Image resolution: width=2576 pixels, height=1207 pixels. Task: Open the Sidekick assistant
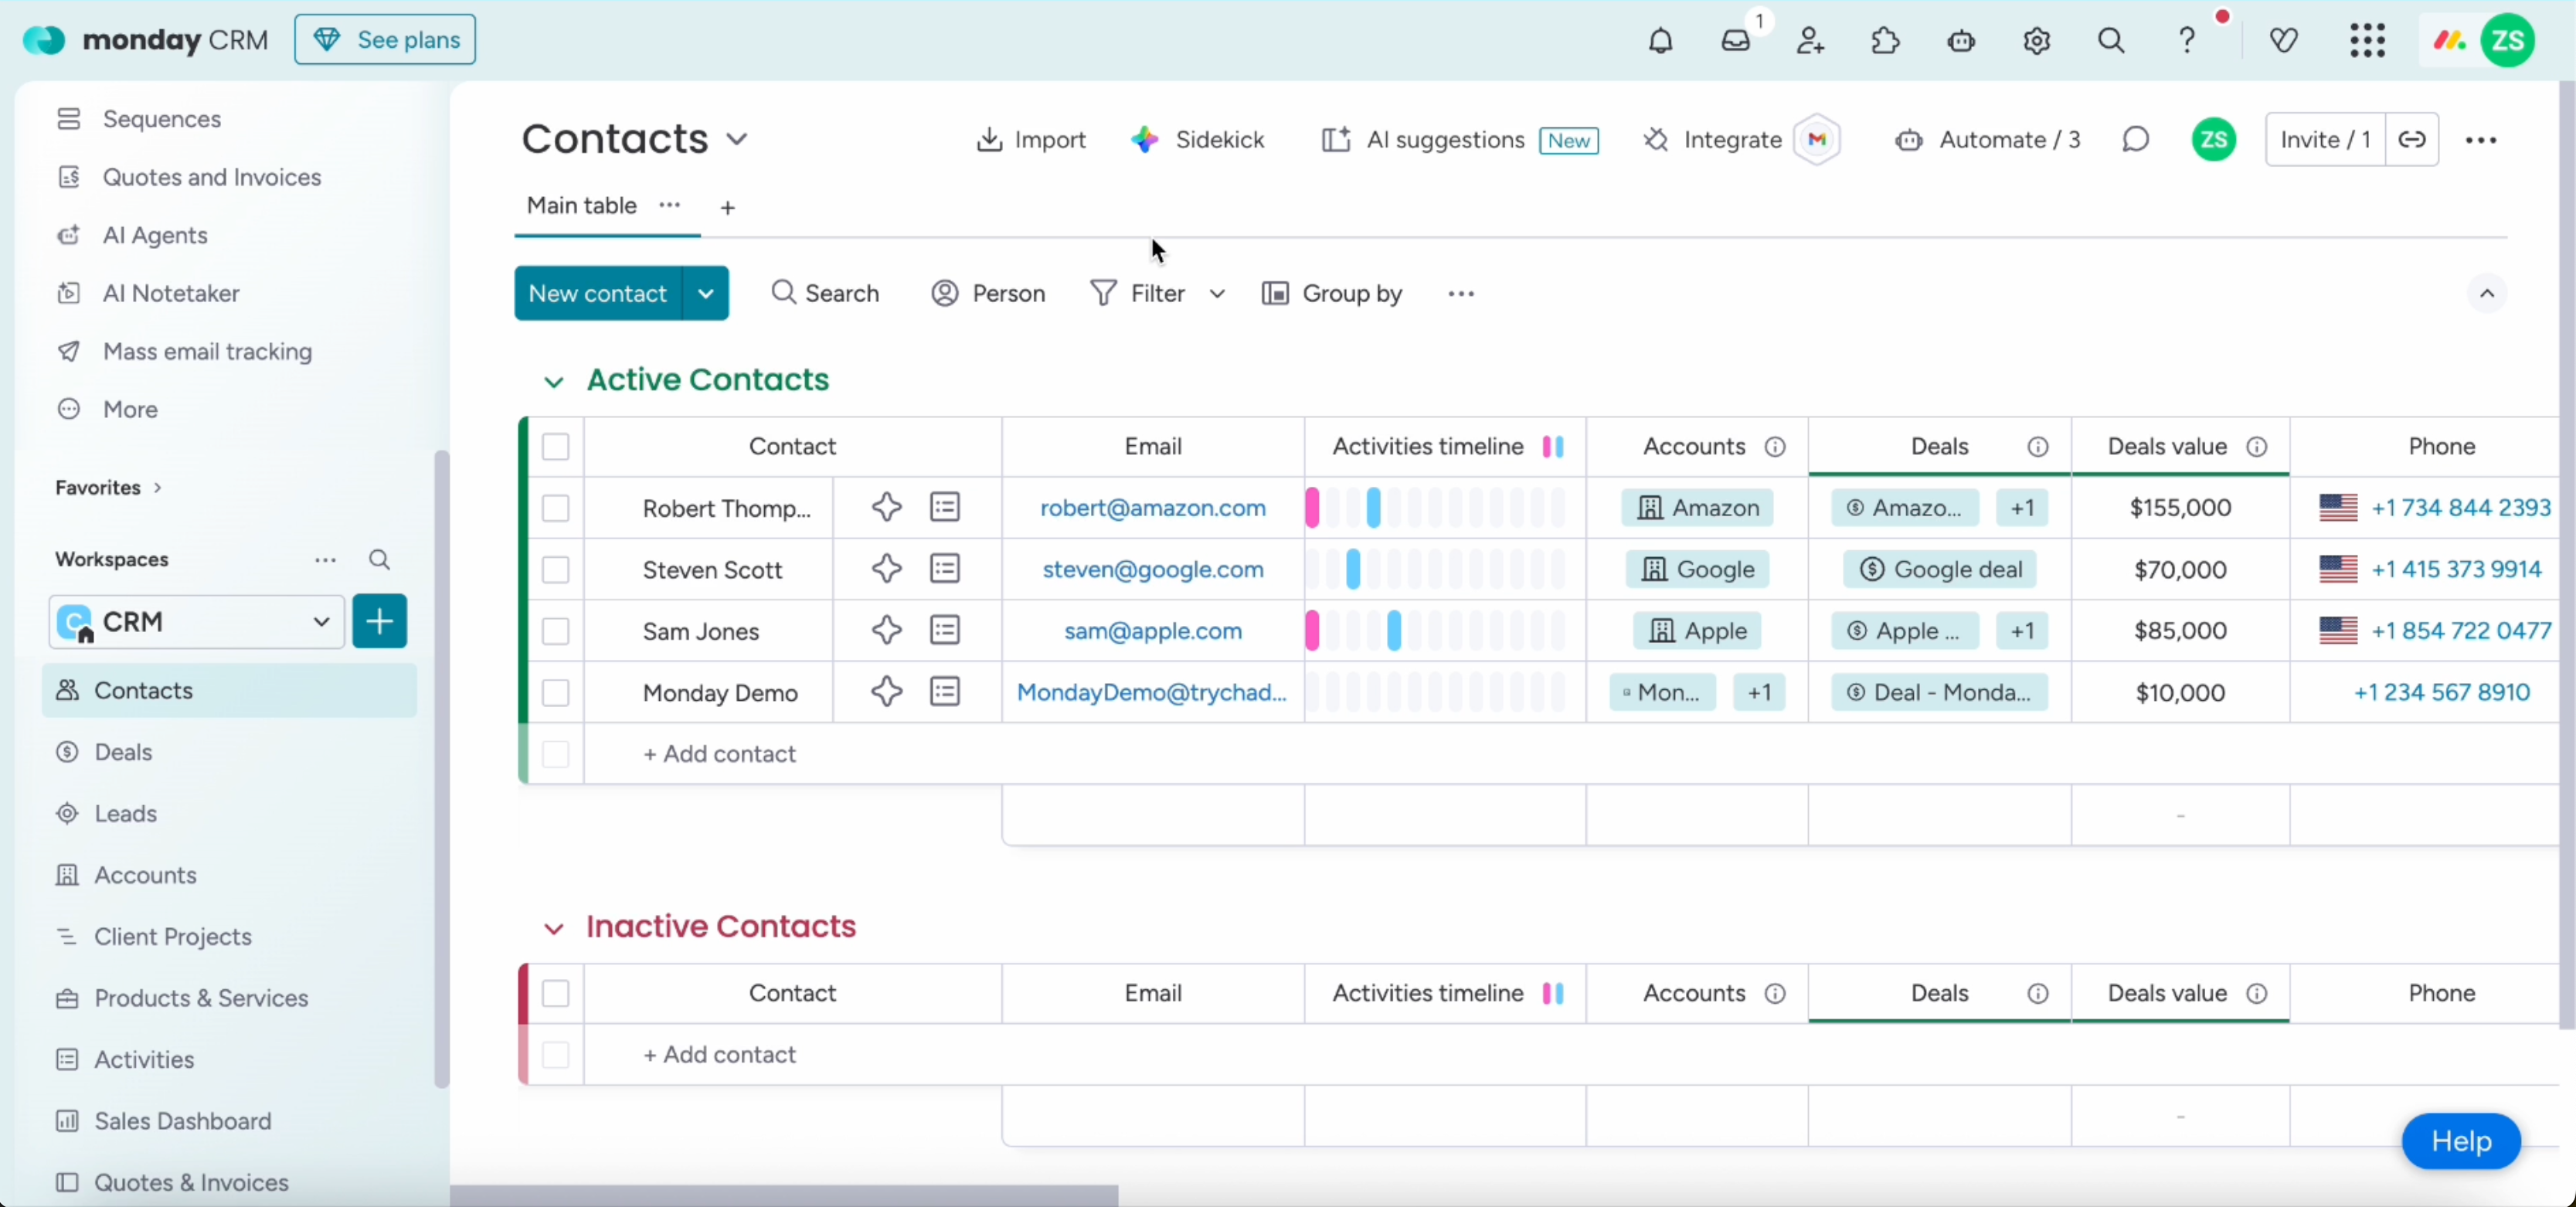click(x=1198, y=140)
